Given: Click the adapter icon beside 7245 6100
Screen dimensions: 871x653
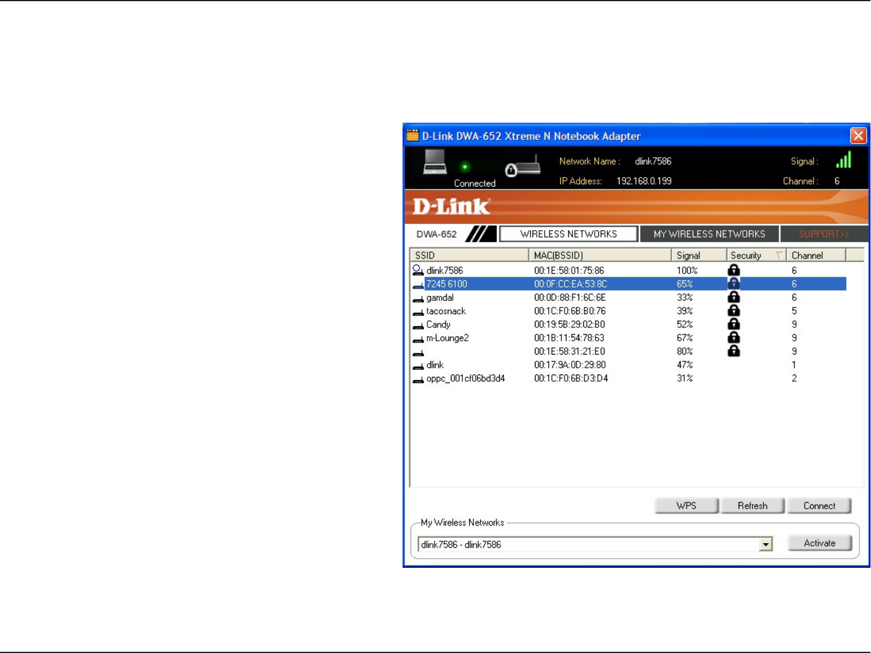Looking at the screenshot, I should tap(418, 285).
